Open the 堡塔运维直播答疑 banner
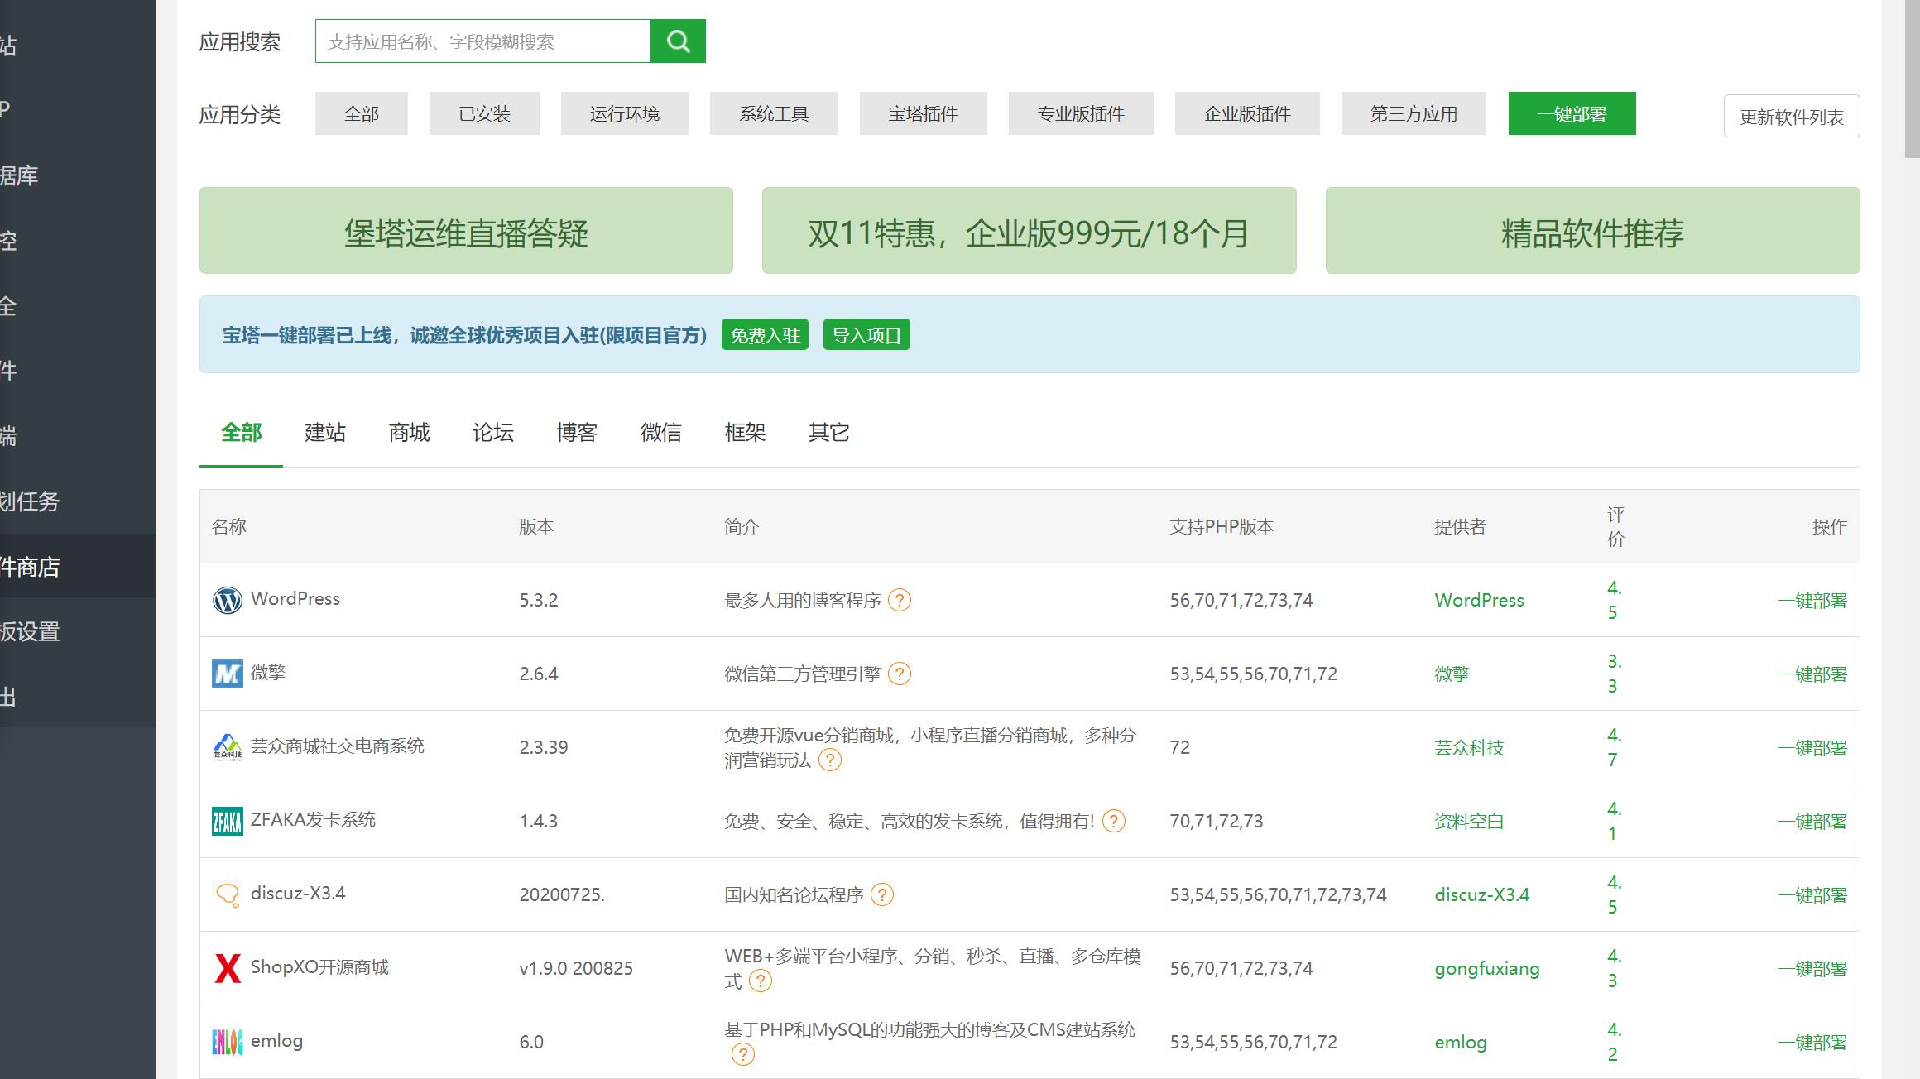 click(466, 231)
